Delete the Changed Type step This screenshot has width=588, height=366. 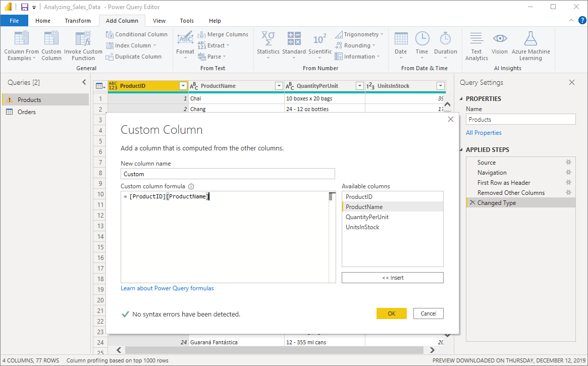click(x=472, y=202)
